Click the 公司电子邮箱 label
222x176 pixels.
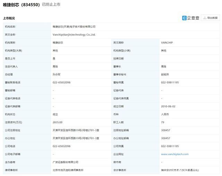tap(12, 154)
